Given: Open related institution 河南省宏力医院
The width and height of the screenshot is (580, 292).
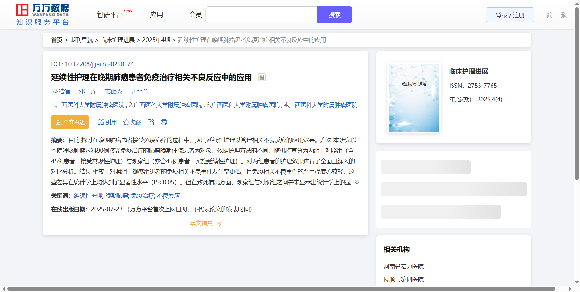Looking at the screenshot, I should tap(403, 267).
